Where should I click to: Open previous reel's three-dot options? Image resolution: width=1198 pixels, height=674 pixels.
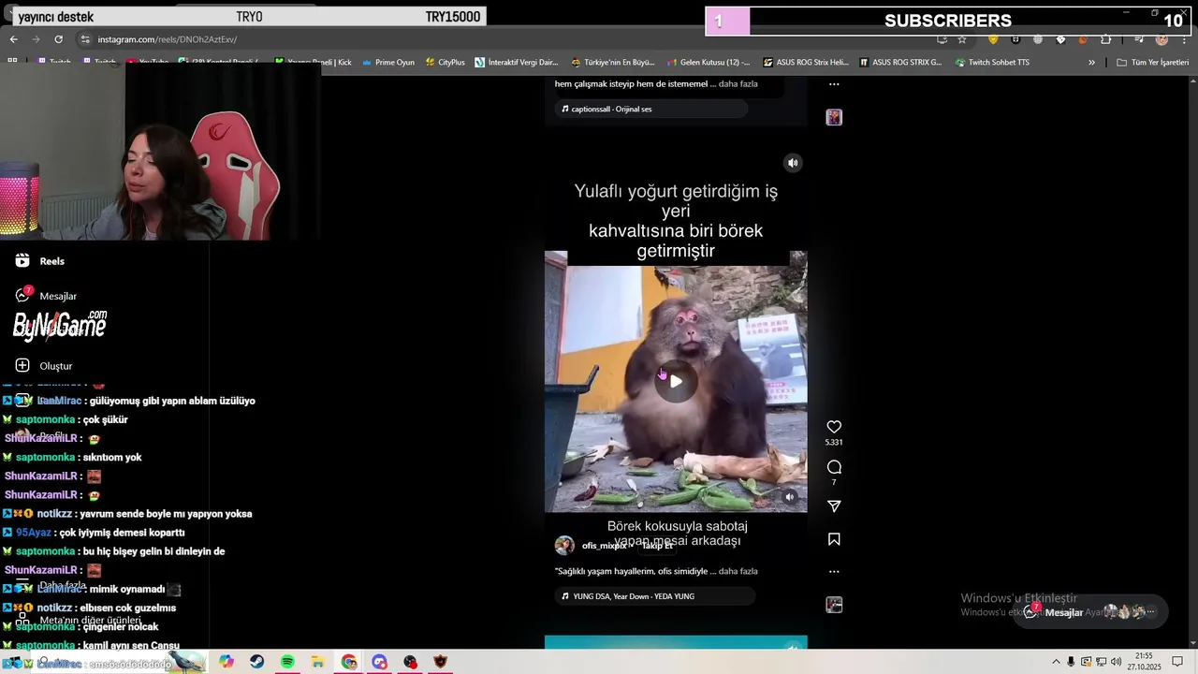834,84
